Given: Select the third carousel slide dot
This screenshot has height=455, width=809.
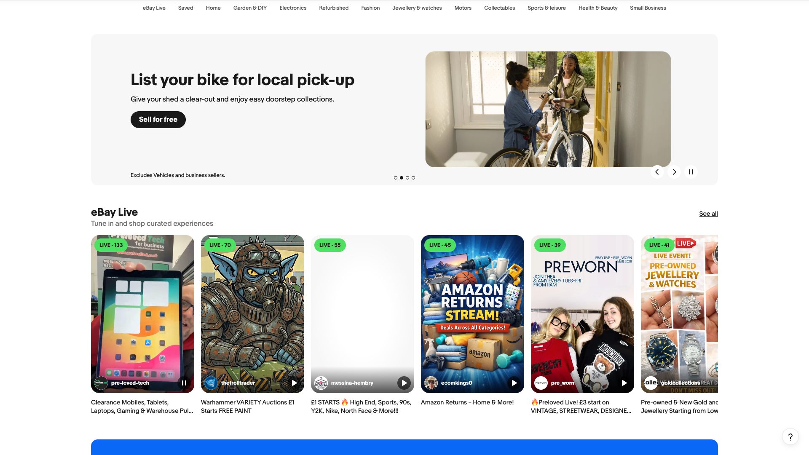Looking at the screenshot, I should pyautogui.click(x=407, y=178).
